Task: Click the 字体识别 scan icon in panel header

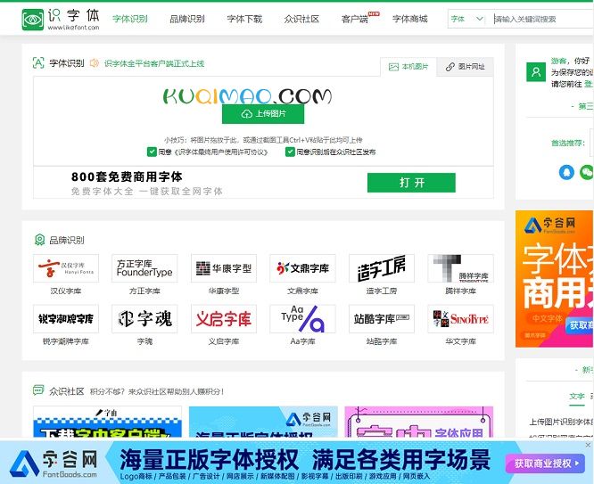Action: [x=38, y=63]
